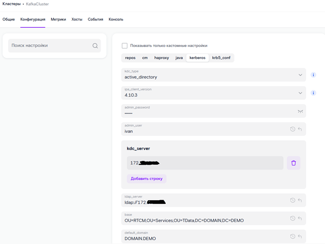325x244 pixels.
Task: Expand the kdc_type dropdown
Action: (300, 75)
